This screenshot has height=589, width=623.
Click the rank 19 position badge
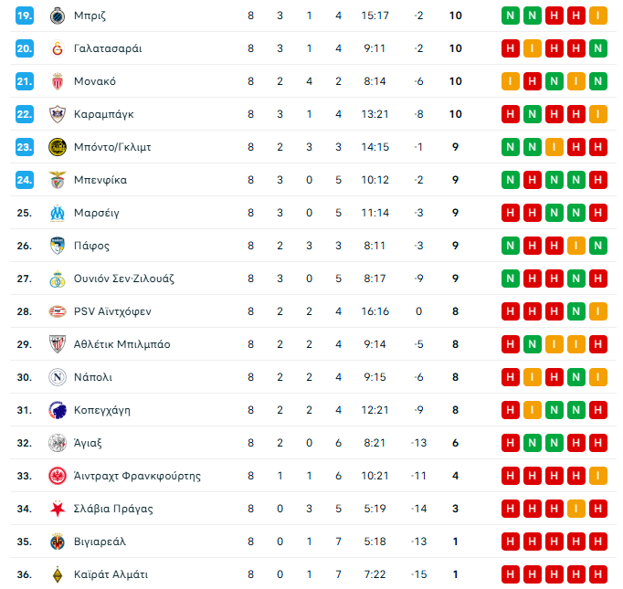coord(25,16)
